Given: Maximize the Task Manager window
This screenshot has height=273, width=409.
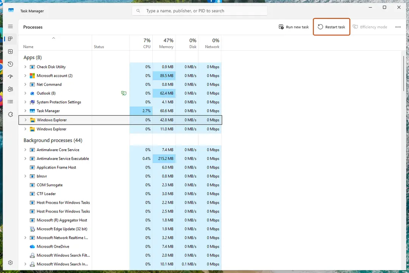Looking at the screenshot, I should (384, 7).
